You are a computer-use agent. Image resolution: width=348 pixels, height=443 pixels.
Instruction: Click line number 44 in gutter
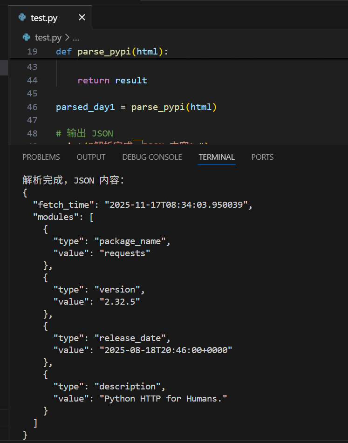click(32, 81)
